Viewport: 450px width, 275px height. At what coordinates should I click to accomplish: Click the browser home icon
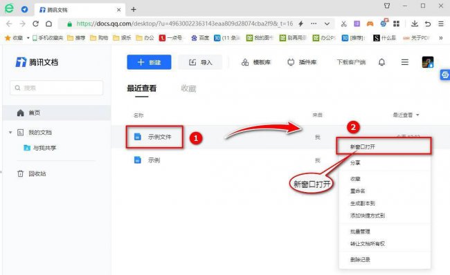pyautogui.click(x=48, y=23)
